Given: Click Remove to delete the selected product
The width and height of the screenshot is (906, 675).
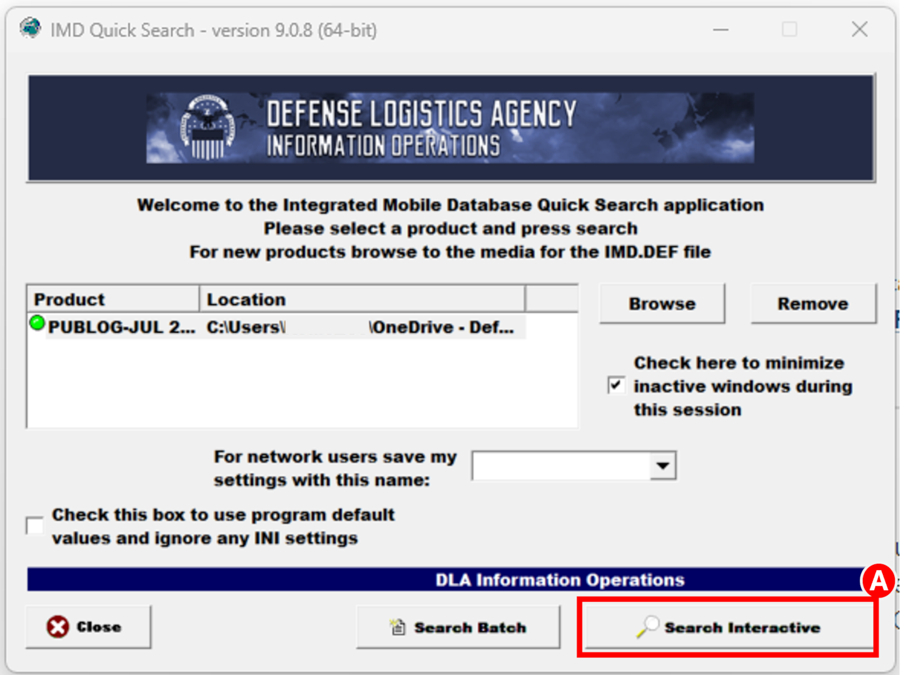Looking at the screenshot, I should 813,304.
